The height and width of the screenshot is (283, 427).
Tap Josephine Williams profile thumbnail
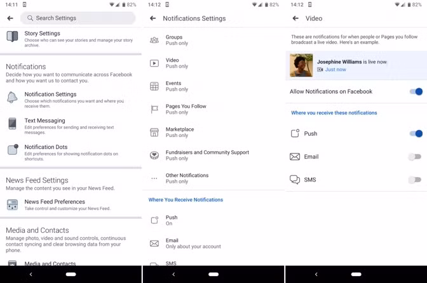click(x=301, y=65)
